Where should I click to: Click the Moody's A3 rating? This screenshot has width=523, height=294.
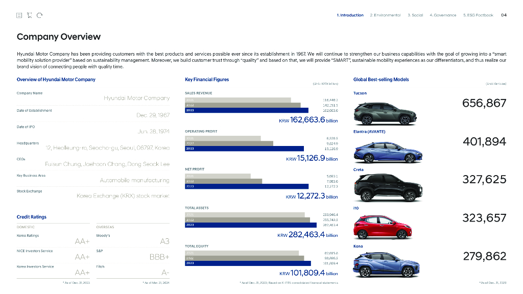pyautogui.click(x=165, y=241)
